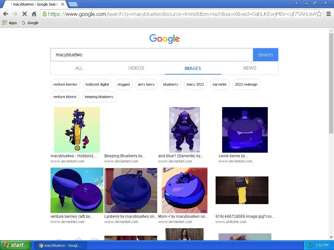Open the macybluetwo Hobbyist thumbnail image
The width and height of the screenshot is (334, 250).
(77, 130)
